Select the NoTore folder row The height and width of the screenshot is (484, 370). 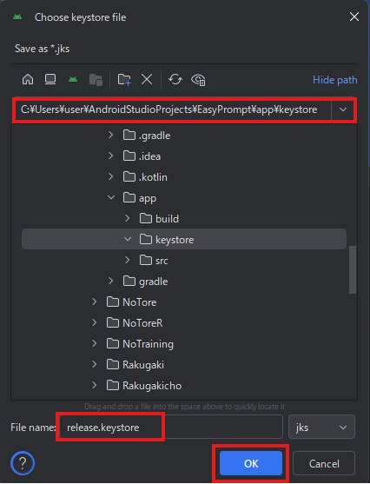pos(184,302)
